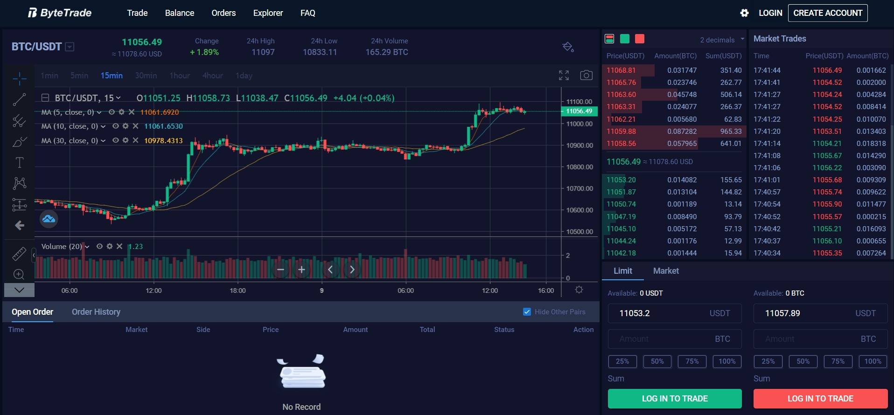Expand MA 10 indicator options arrow
The height and width of the screenshot is (415, 894).
pyautogui.click(x=103, y=126)
